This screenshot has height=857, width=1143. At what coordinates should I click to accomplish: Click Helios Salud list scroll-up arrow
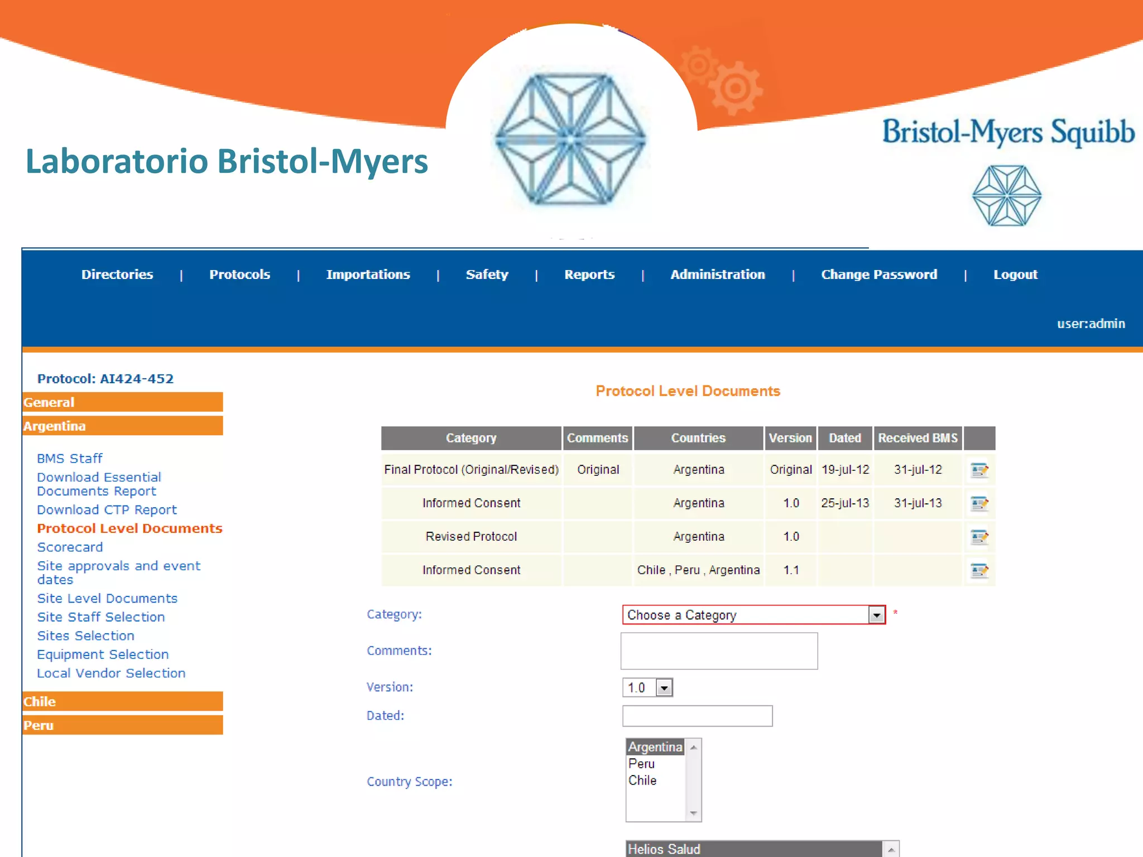[891, 849]
